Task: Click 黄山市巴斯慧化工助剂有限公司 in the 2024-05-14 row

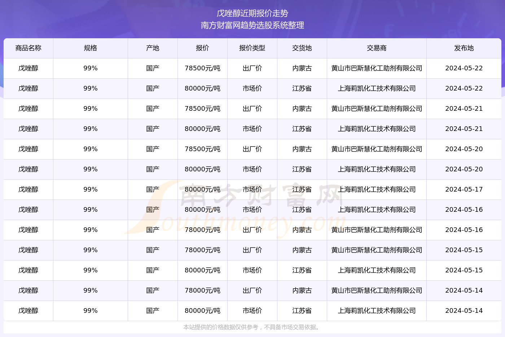Action: [x=377, y=290]
